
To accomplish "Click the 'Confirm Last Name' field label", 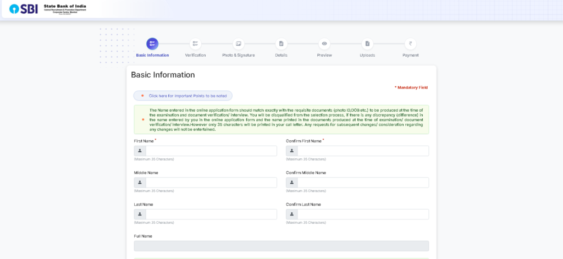I will (303, 205).
